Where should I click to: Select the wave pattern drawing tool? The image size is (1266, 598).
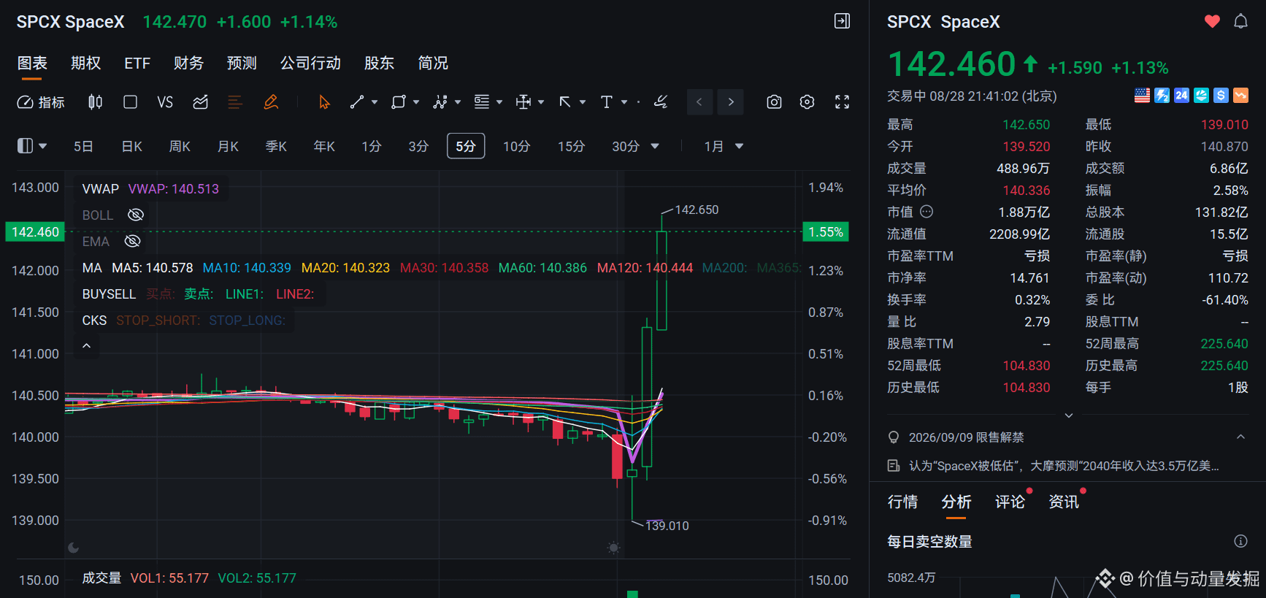pos(440,102)
